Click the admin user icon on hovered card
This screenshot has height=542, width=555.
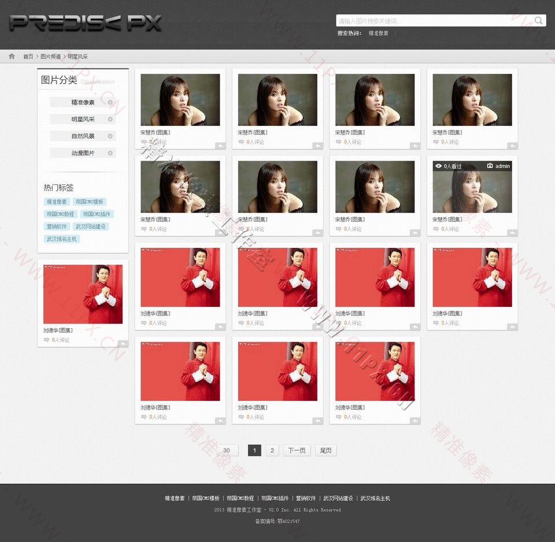click(490, 166)
